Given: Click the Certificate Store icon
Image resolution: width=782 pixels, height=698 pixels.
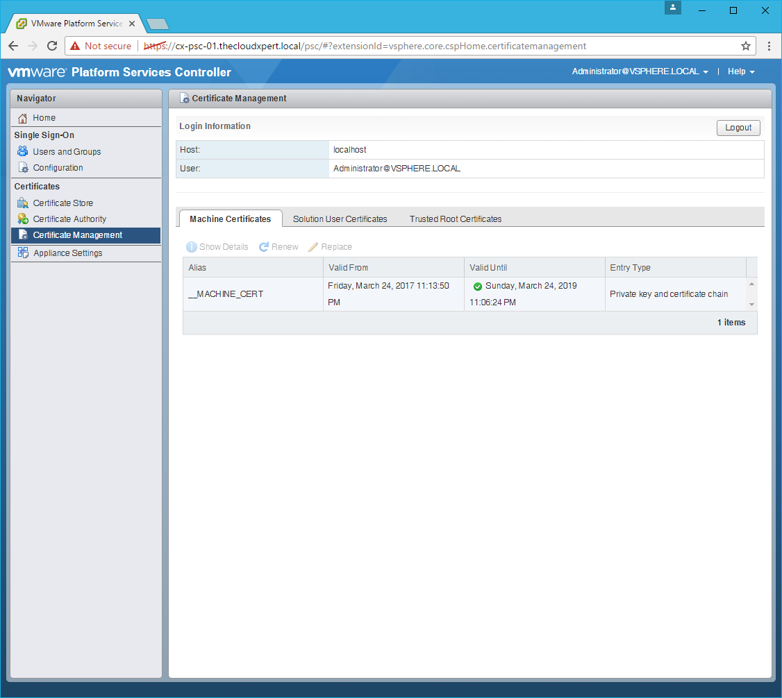Looking at the screenshot, I should 23,203.
